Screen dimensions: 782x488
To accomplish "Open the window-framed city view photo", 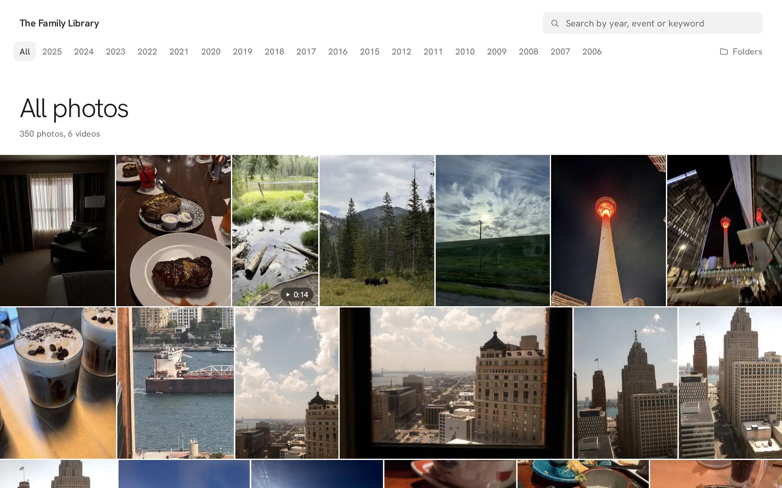I will (x=456, y=383).
